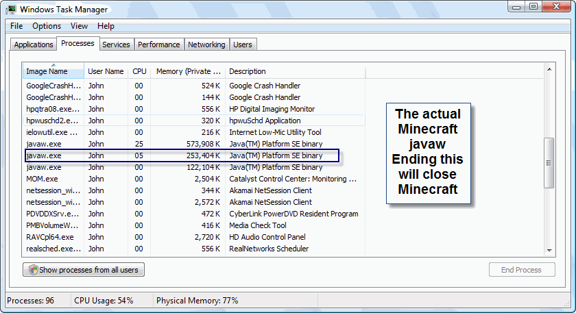Click the HD Audio Control Panel description

pos(267,237)
